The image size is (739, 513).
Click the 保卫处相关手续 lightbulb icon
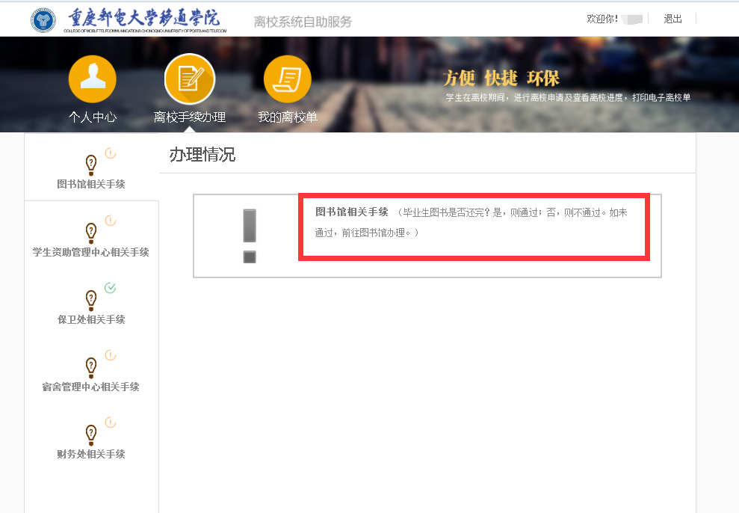tap(91, 298)
